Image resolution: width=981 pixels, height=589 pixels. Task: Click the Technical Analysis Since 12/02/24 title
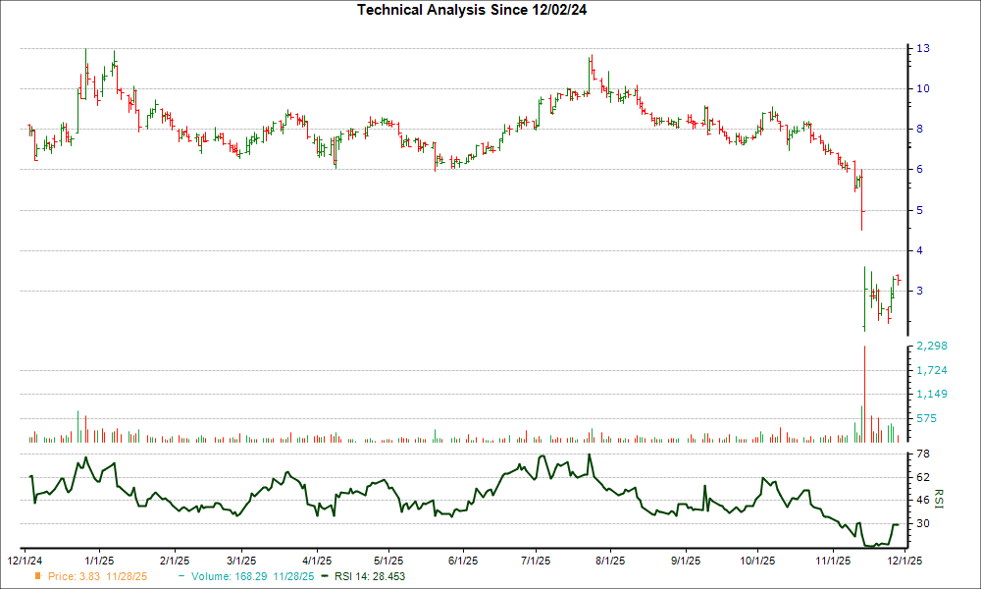coord(474,10)
